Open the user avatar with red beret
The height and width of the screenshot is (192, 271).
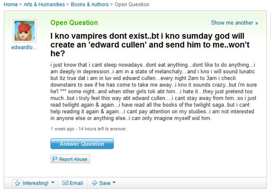tap(25, 31)
